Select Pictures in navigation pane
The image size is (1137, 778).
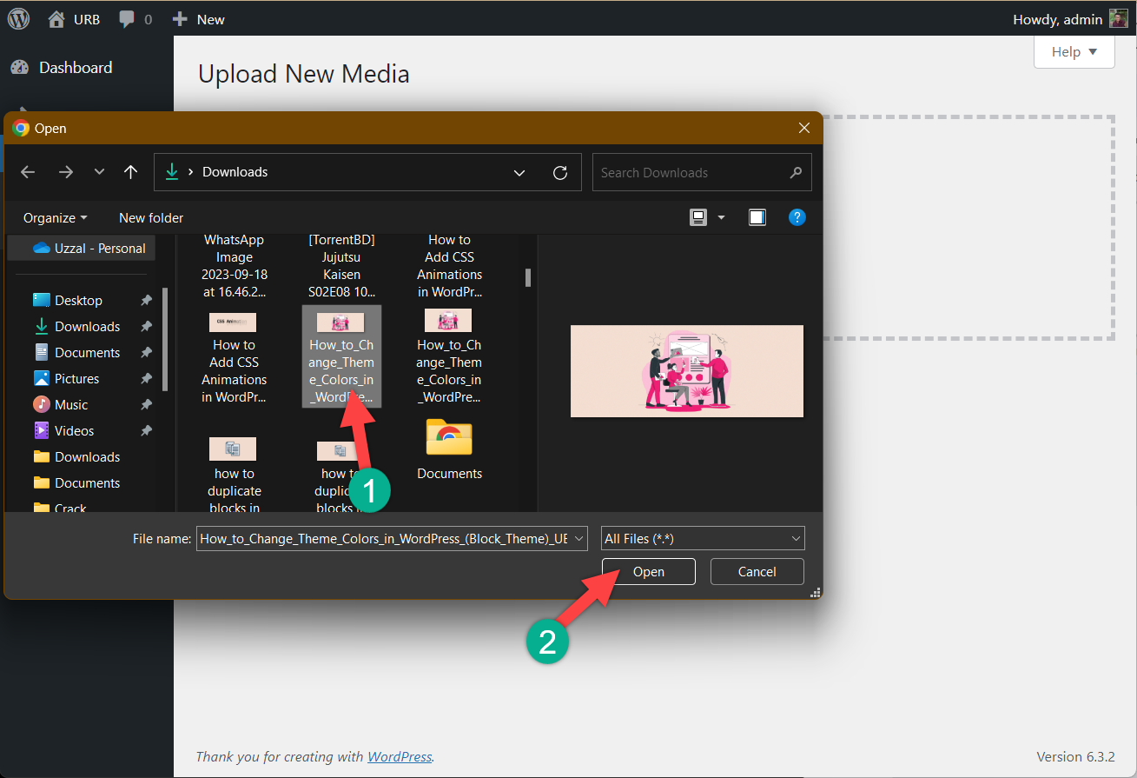click(76, 378)
